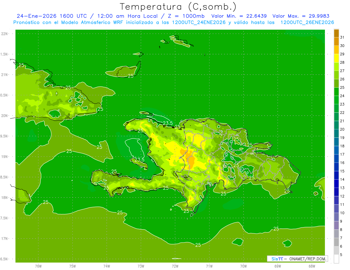This screenshot has height=270, width=350.
Task: Pick the dark blue swatch between 12 and 13
Action: [x=336, y=192]
